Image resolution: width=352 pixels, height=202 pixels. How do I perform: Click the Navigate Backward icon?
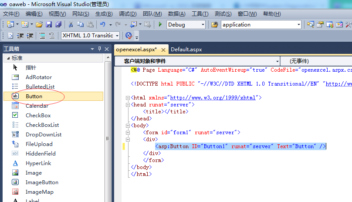(x=134, y=24)
